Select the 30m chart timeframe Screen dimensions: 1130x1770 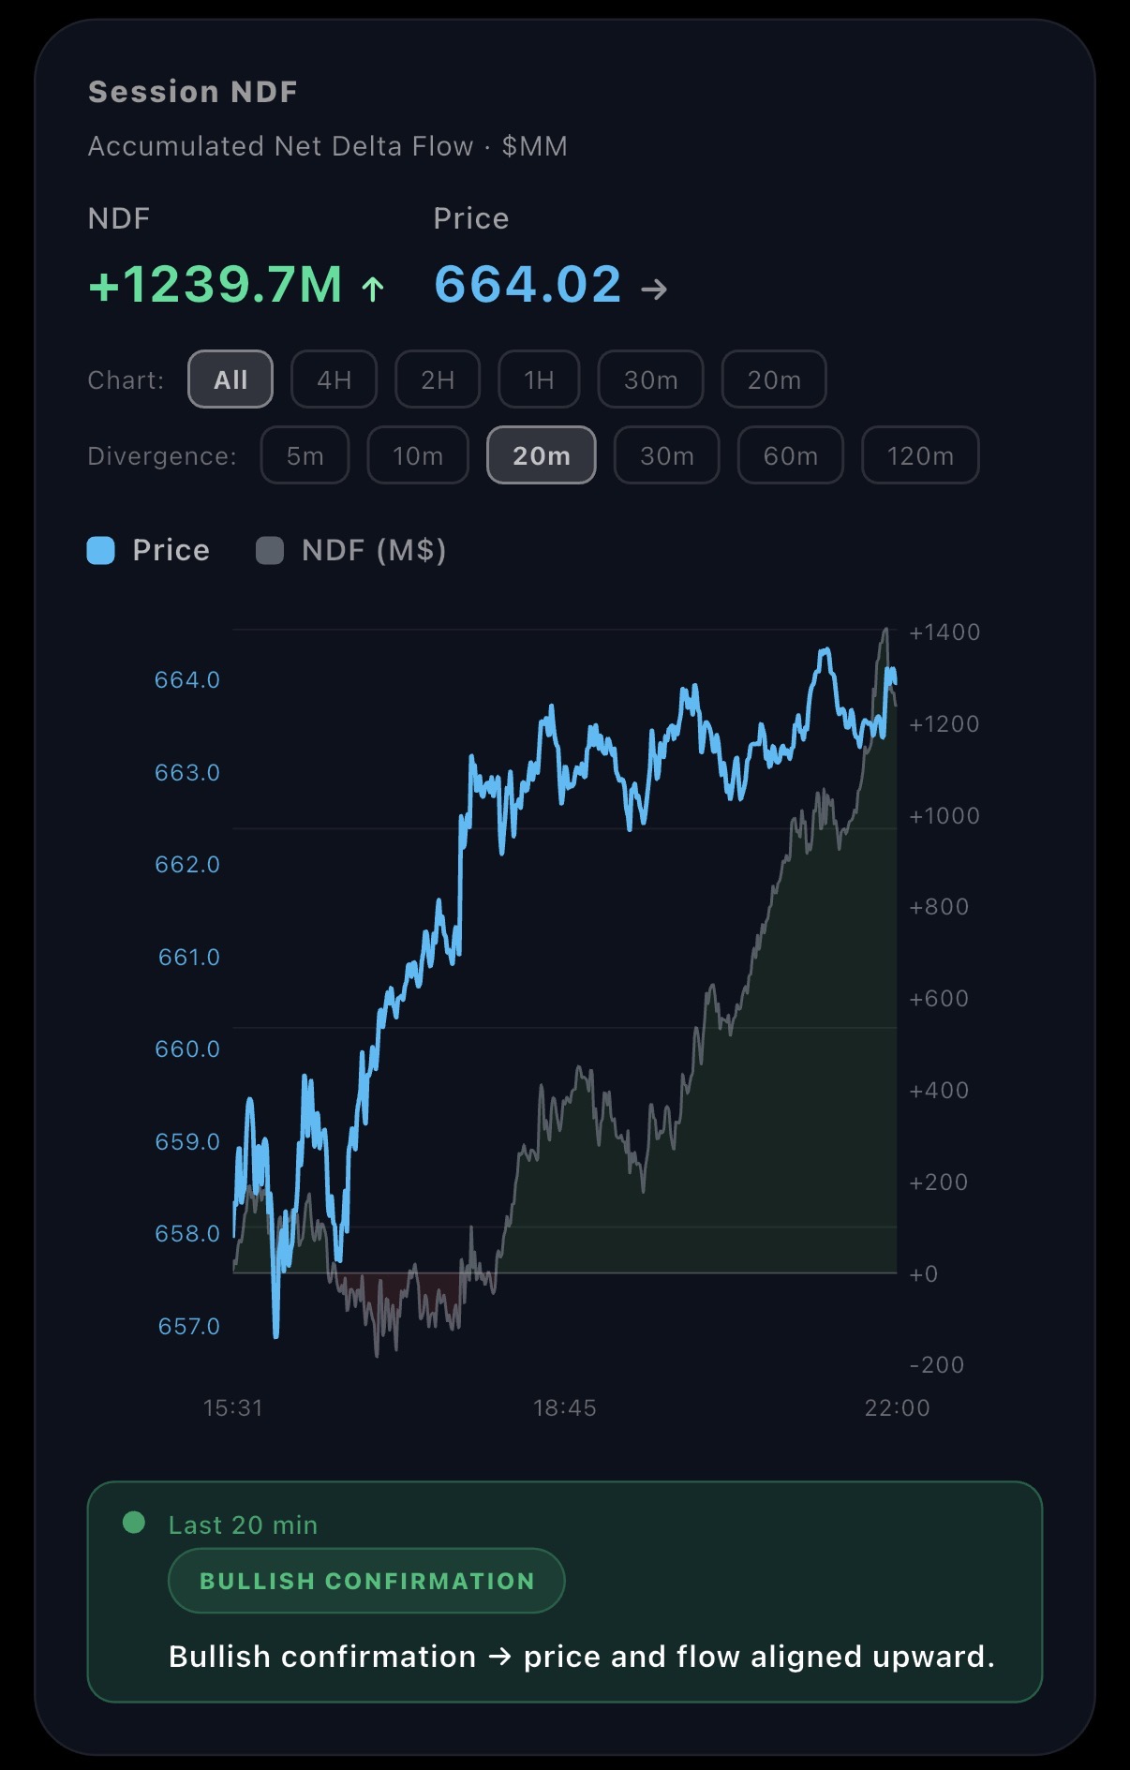click(650, 379)
